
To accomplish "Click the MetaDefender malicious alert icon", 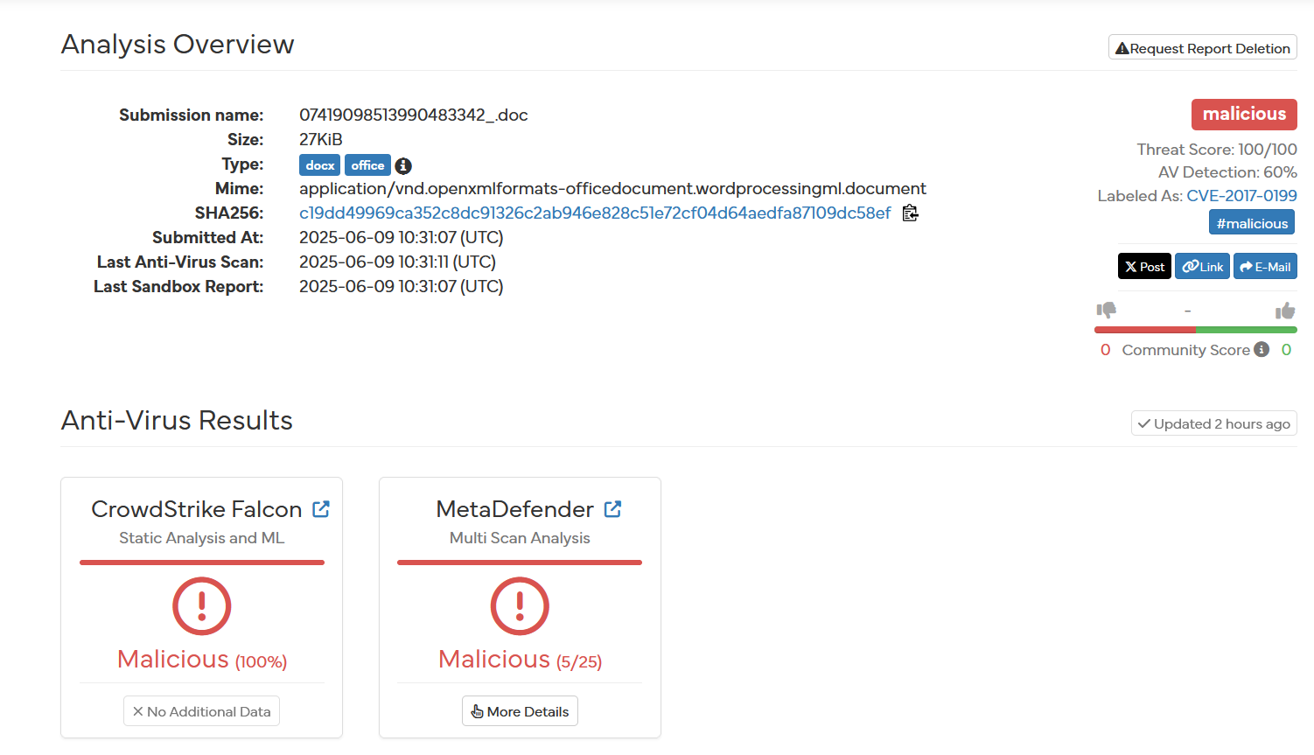I will [520, 605].
